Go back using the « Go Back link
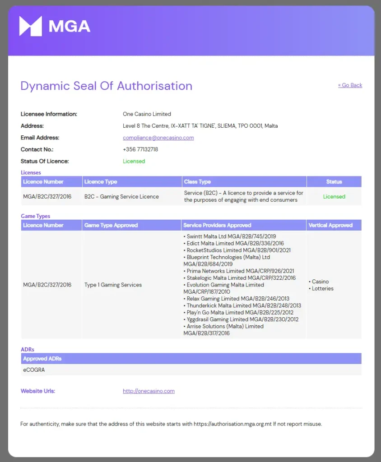 pyautogui.click(x=350, y=85)
